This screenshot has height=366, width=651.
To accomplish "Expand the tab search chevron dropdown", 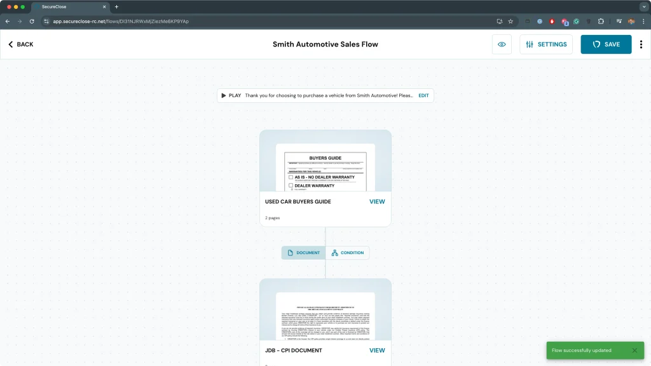I will coord(643,6).
